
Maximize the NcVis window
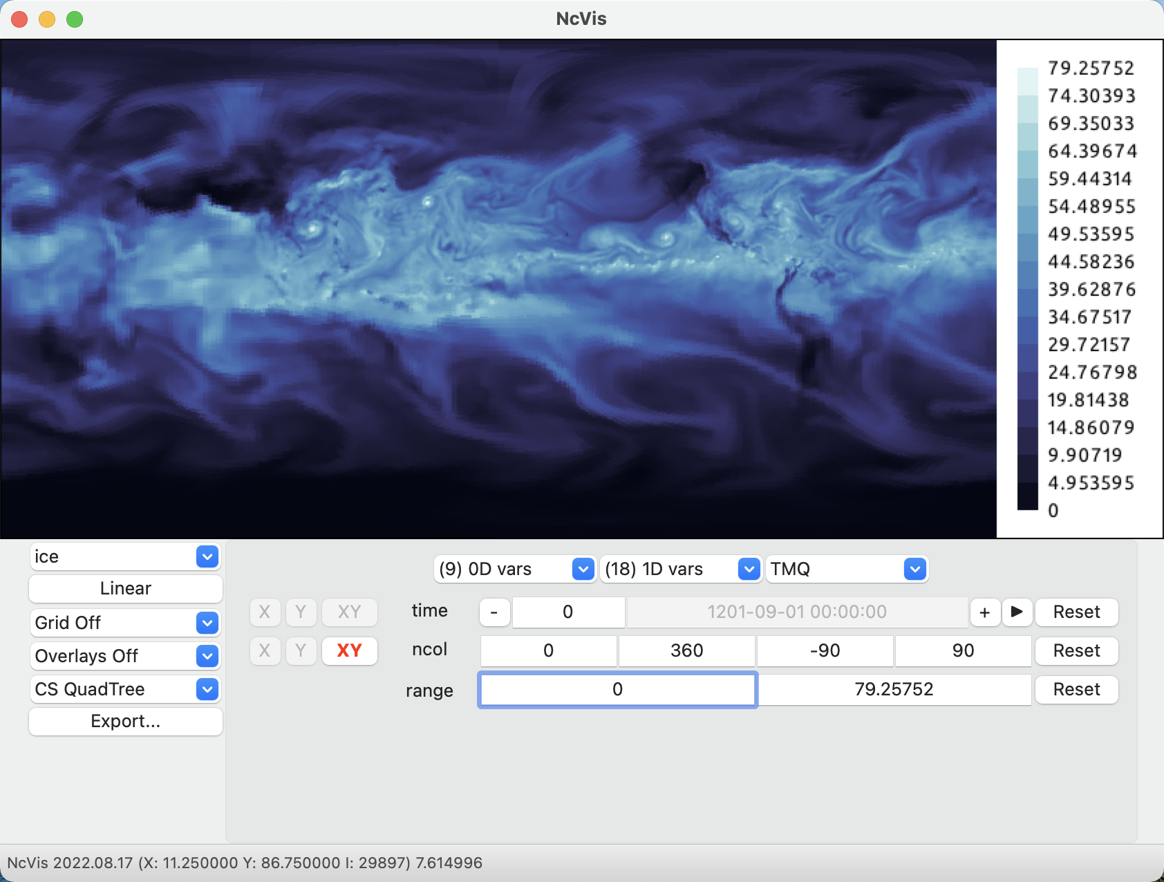coord(75,19)
